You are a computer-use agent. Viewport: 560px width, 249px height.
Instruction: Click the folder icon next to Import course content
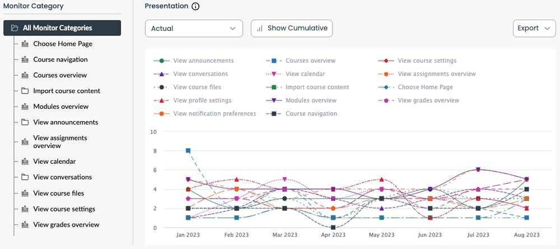point(25,91)
